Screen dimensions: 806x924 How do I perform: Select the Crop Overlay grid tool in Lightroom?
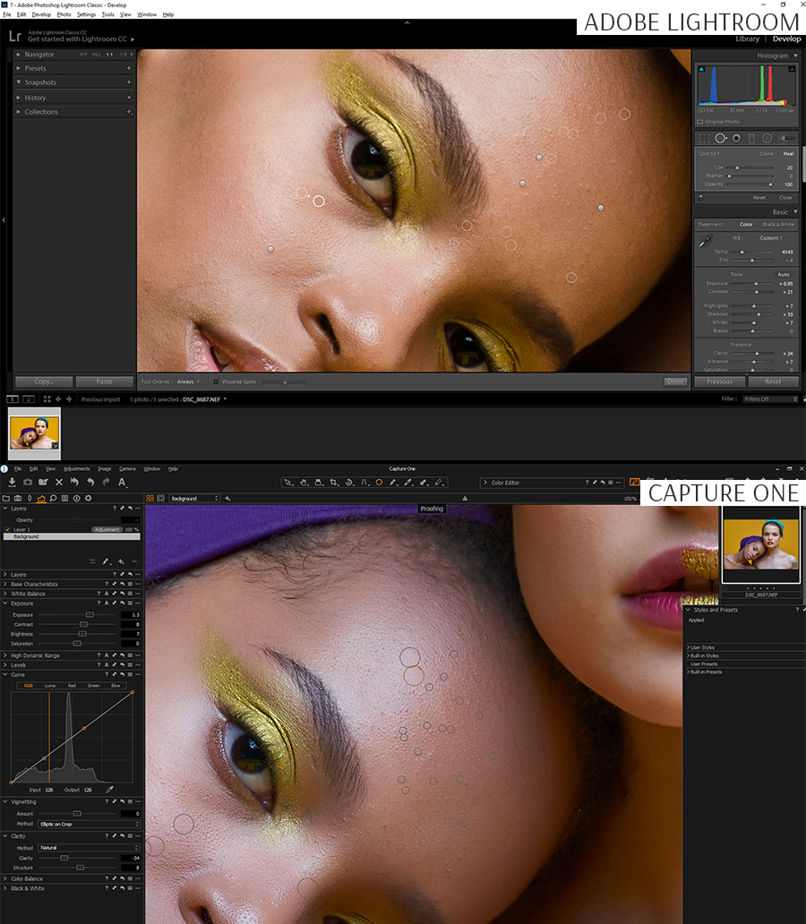coord(704,138)
